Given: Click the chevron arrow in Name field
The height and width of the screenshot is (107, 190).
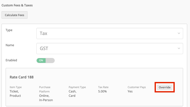Looking at the screenshot, I should [179, 48].
